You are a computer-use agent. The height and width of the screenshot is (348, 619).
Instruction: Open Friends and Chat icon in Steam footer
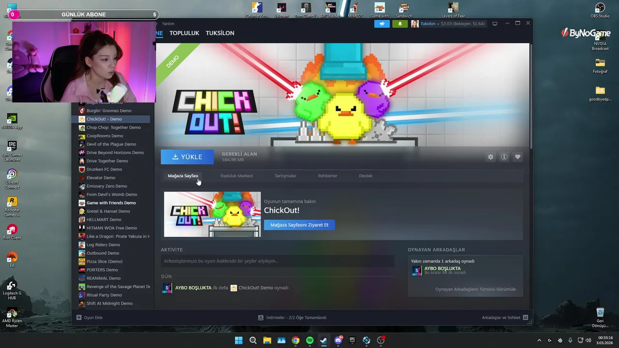pyautogui.click(x=526, y=318)
